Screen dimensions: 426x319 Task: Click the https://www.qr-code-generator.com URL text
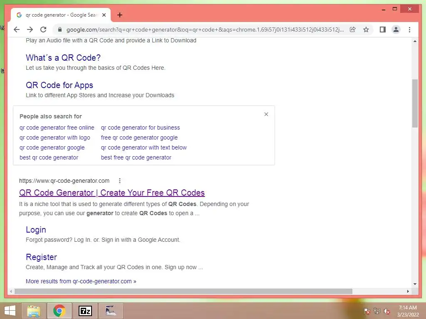64,181
